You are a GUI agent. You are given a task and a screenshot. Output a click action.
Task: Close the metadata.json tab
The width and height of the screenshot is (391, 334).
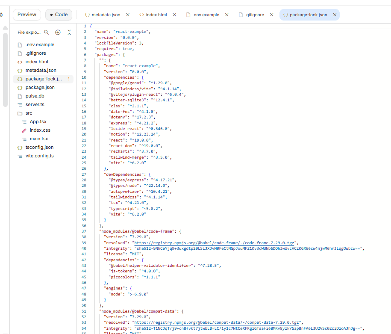click(128, 15)
